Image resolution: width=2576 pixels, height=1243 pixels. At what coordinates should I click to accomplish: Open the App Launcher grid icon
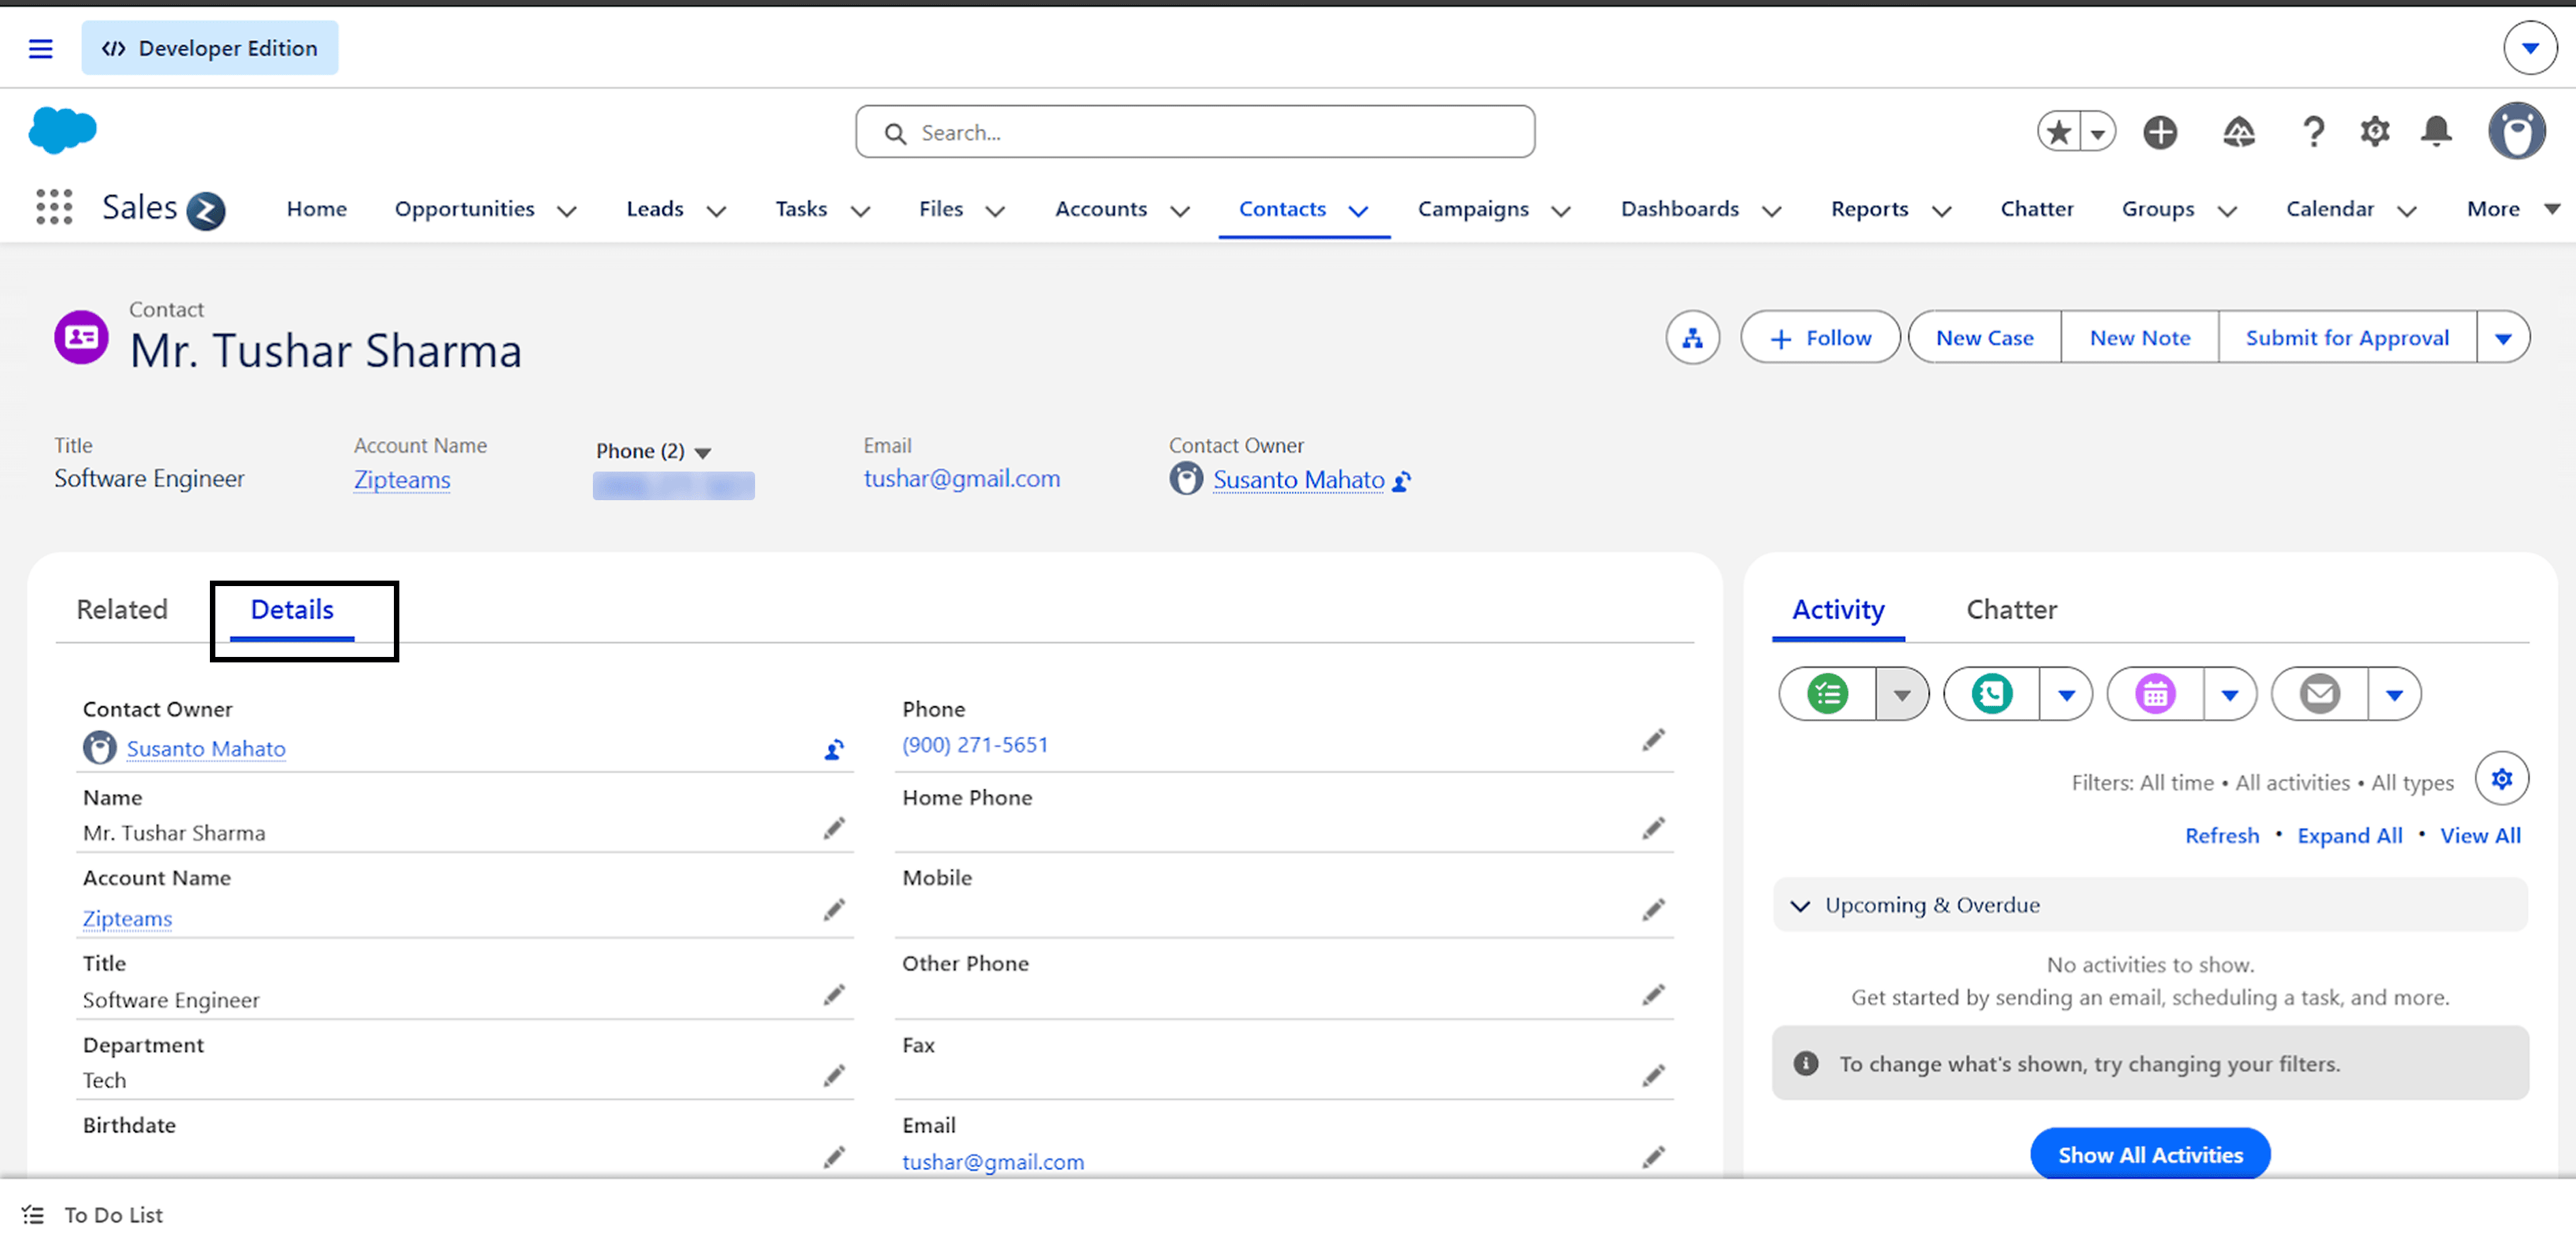[x=54, y=207]
